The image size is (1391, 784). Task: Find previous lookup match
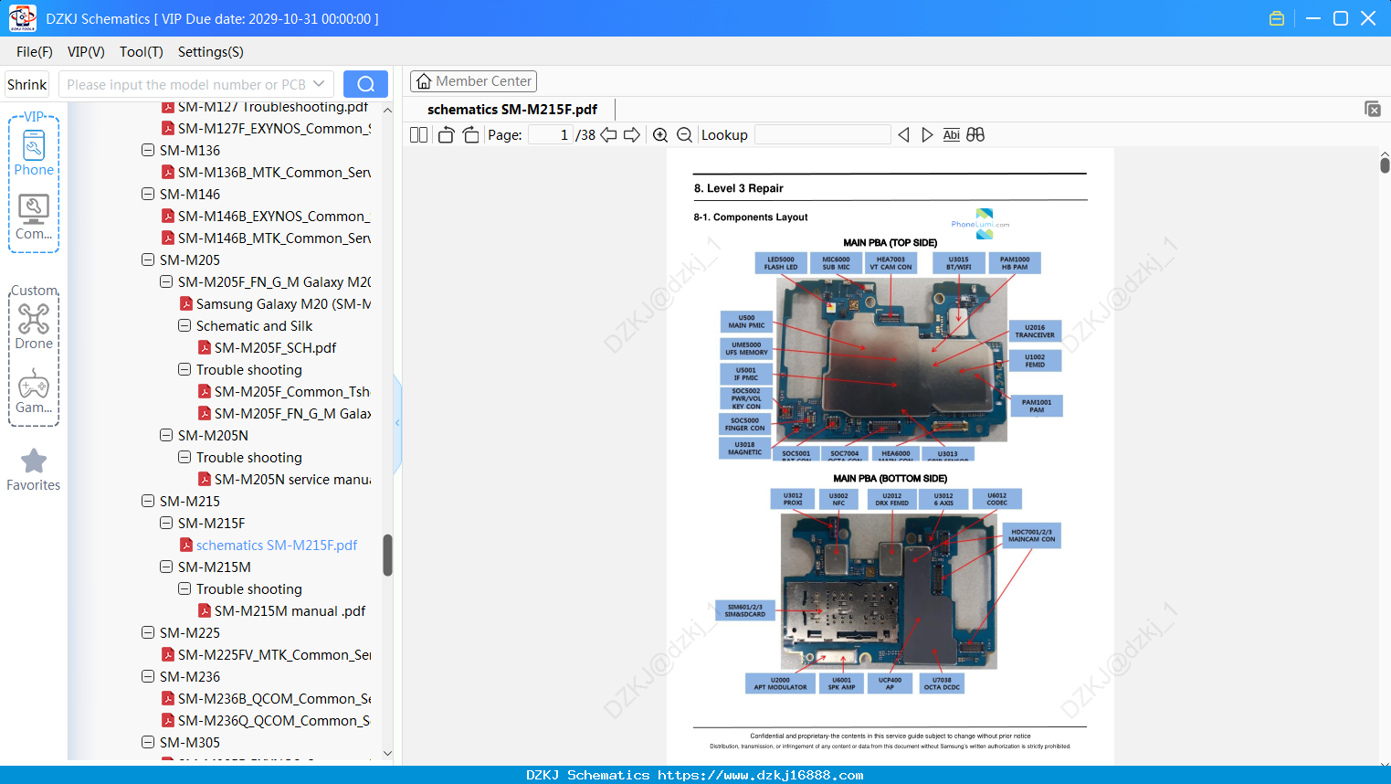coord(903,135)
